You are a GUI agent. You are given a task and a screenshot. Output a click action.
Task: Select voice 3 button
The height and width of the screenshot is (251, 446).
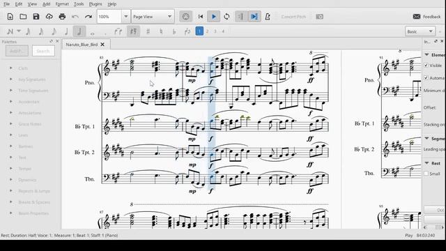coord(215,31)
